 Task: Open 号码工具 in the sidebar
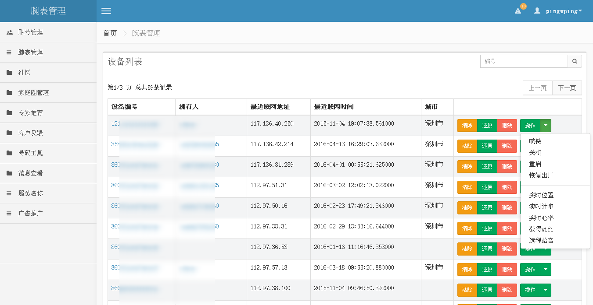[48, 153]
